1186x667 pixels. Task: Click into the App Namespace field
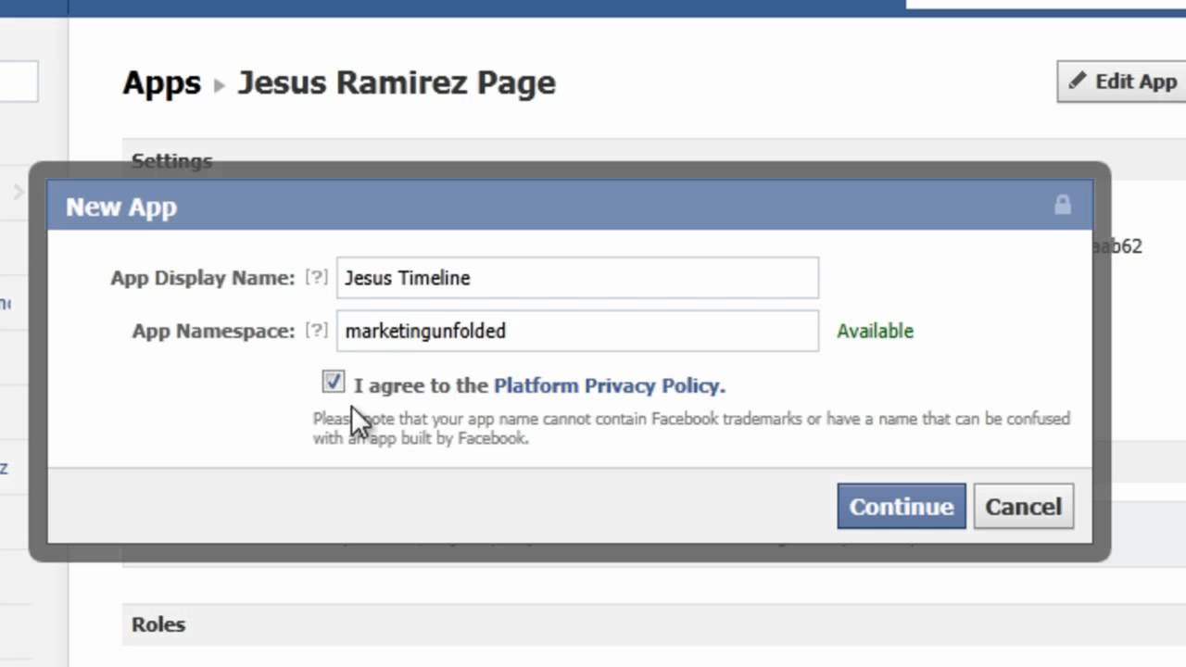[577, 331]
